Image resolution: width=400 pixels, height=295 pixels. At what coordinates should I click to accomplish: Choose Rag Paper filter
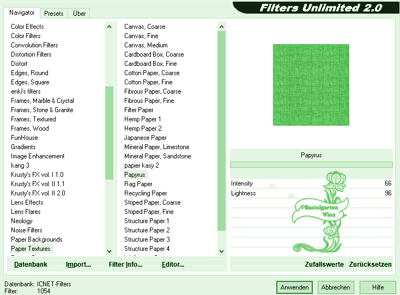pyautogui.click(x=138, y=184)
